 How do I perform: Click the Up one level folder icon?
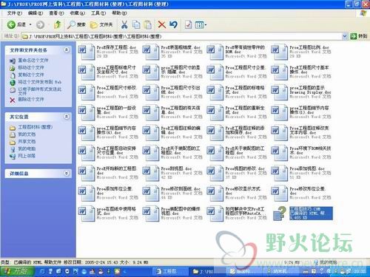pos(57,24)
